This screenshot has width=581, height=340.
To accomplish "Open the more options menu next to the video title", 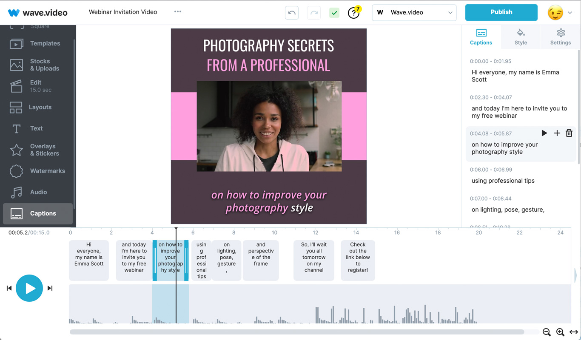I will [x=178, y=12].
